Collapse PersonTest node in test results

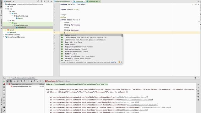[7, 84]
